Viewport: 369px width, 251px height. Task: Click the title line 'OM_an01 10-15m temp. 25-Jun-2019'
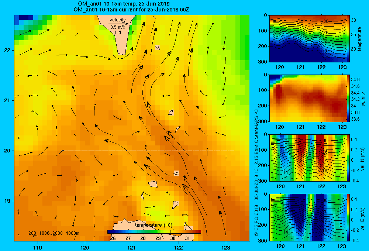coord(124,4)
